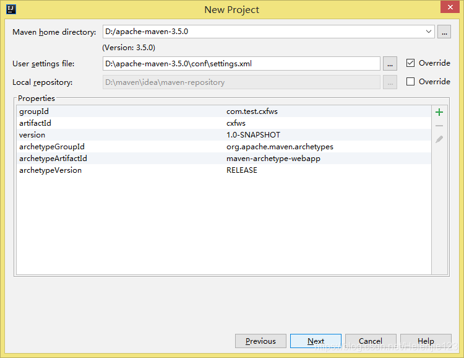The height and width of the screenshot is (358, 464).
Task: Close the New Project dialog
Action: tap(450, 7)
